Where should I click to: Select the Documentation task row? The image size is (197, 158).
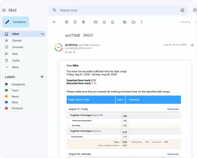[x=124, y=137]
